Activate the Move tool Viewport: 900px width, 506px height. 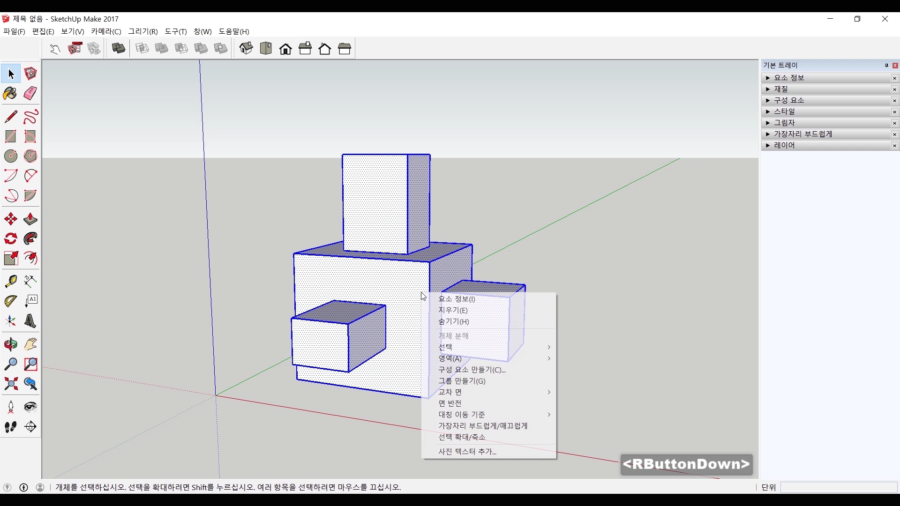(x=10, y=219)
